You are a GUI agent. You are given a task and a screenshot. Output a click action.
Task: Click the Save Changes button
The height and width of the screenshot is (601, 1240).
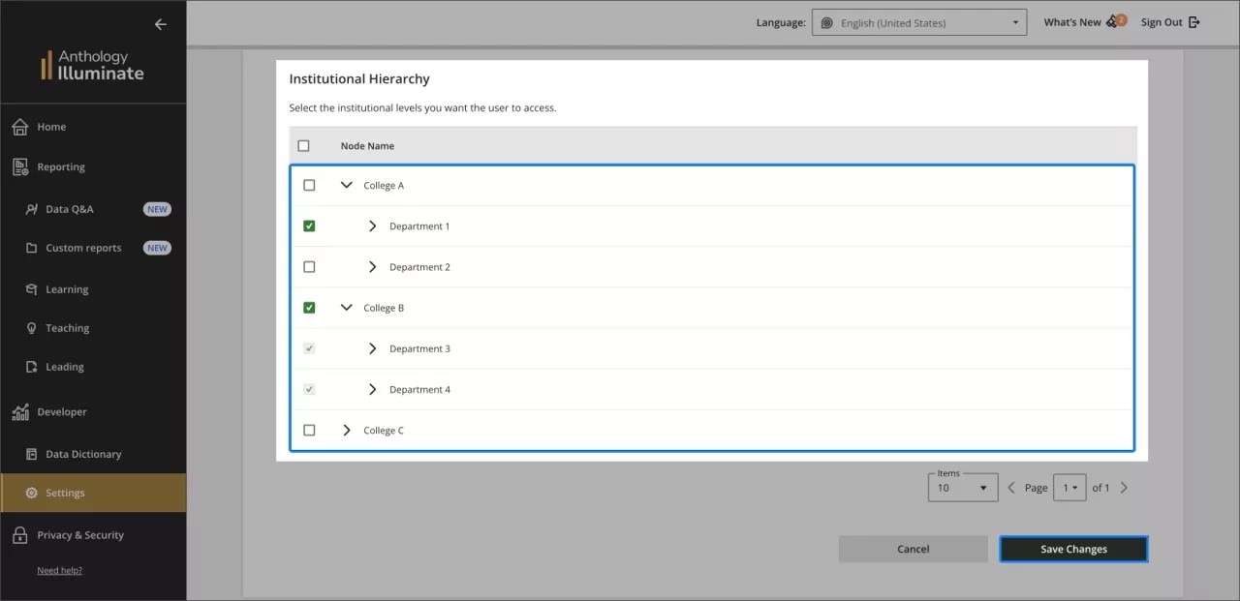1072,548
